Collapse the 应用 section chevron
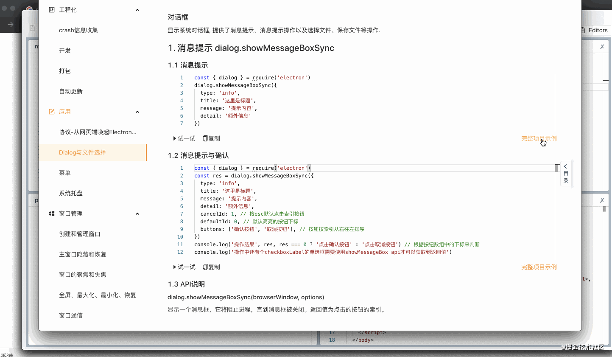The height and width of the screenshot is (357, 612). pyautogui.click(x=137, y=112)
